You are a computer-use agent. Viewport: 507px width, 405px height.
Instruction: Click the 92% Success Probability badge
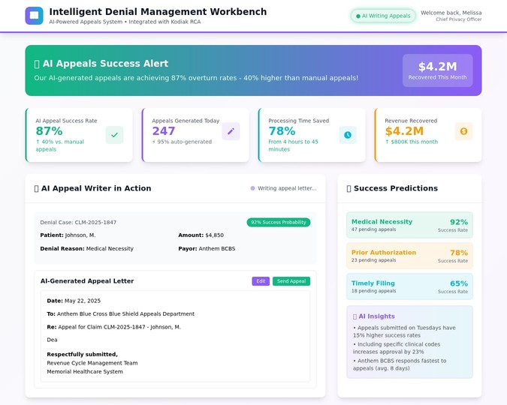279,222
